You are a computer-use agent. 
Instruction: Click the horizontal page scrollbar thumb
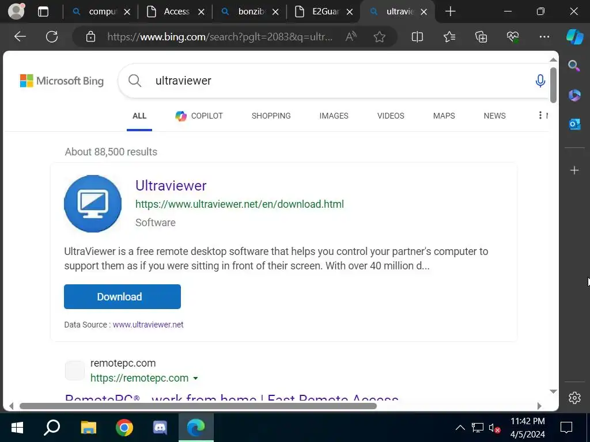[x=198, y=406]
